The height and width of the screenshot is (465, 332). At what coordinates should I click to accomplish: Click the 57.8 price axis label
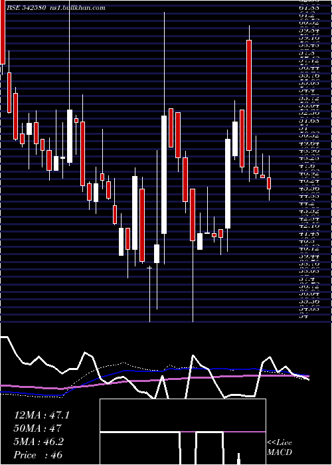pos(307,53)
